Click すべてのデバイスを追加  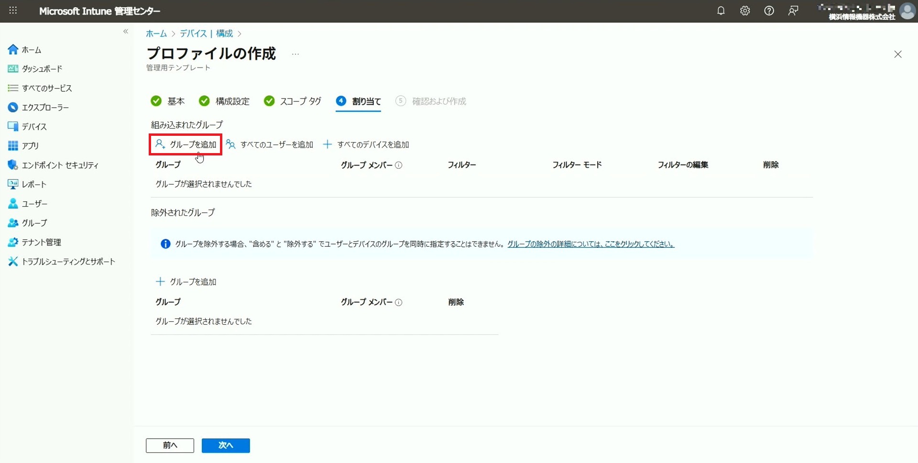[366, 144]
